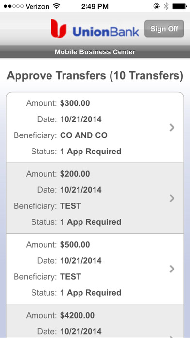This screenshot has height=338, width=190.
Task: Tap the Wi-Fi status icon
Action: (x=56, y=6)
